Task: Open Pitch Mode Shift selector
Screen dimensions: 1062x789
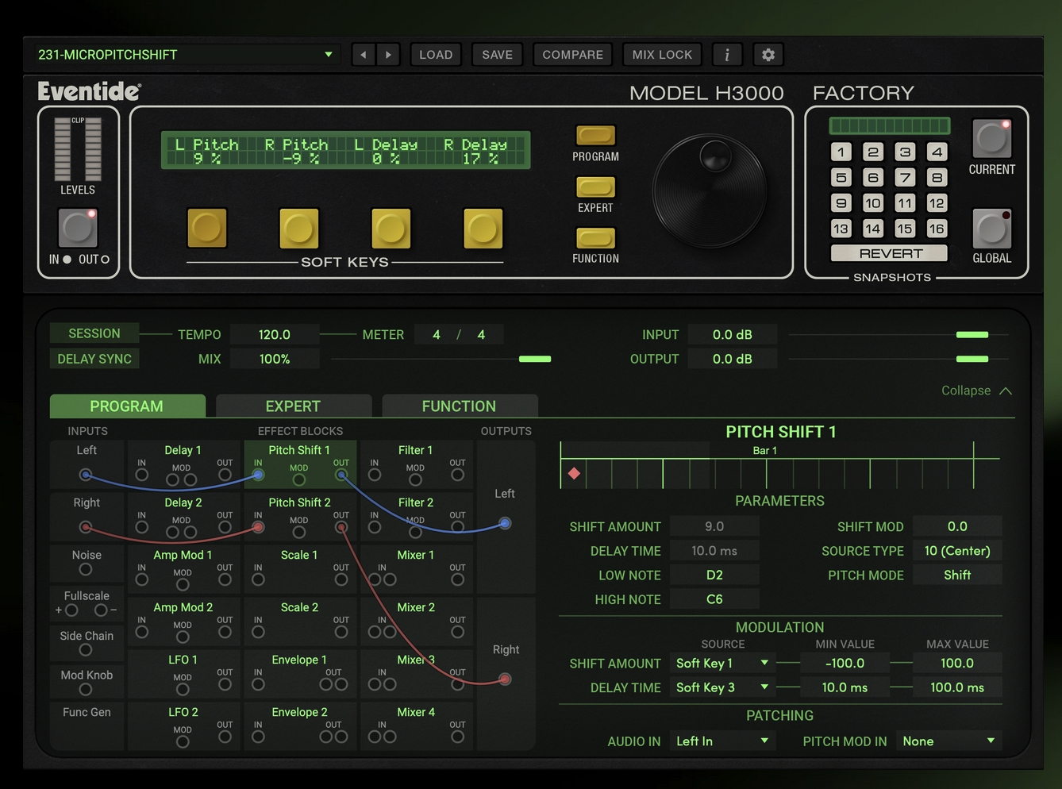Action: click(x=957, y=575)
